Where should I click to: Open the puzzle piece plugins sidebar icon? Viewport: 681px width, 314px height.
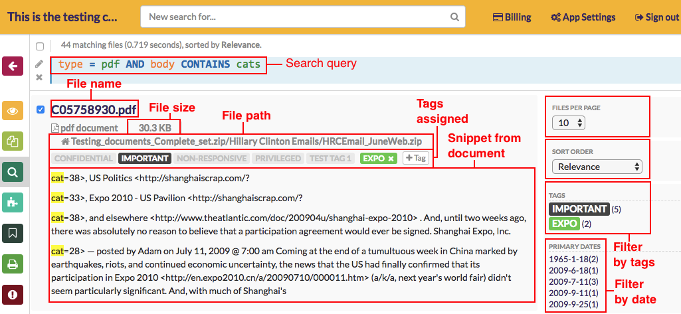[x=13, y=202]
